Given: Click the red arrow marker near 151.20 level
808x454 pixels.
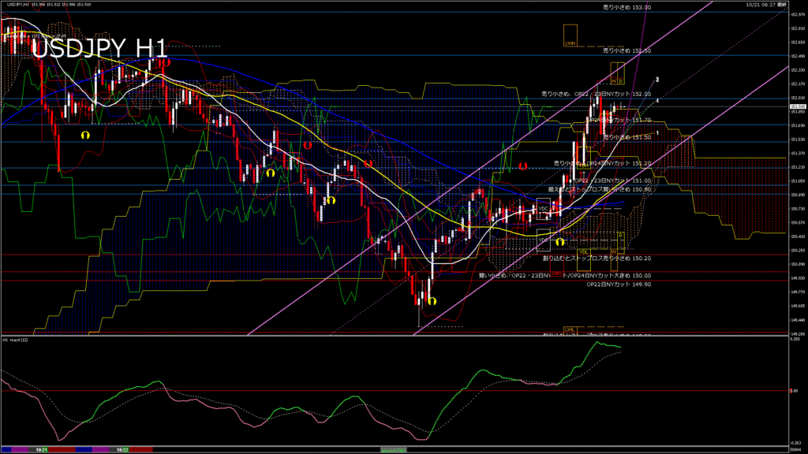Looking at the screenshot, I should (x=522, y=166).
